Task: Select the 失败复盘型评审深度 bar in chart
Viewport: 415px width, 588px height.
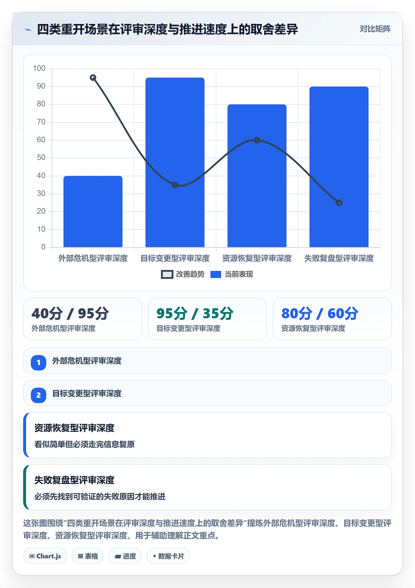Action: pos(339,167)
